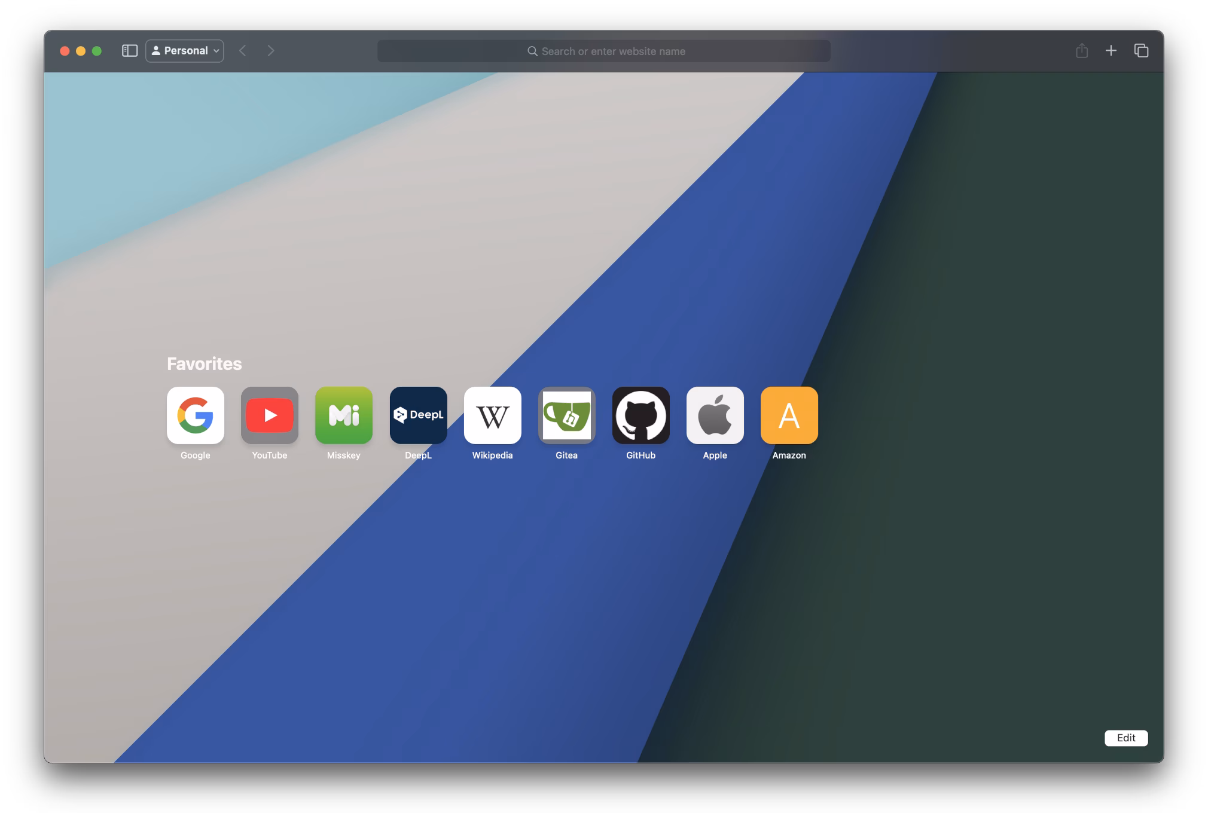Open the Google favorite
Viewport: 1208px width, 813px height.
(x=196, y=415)
